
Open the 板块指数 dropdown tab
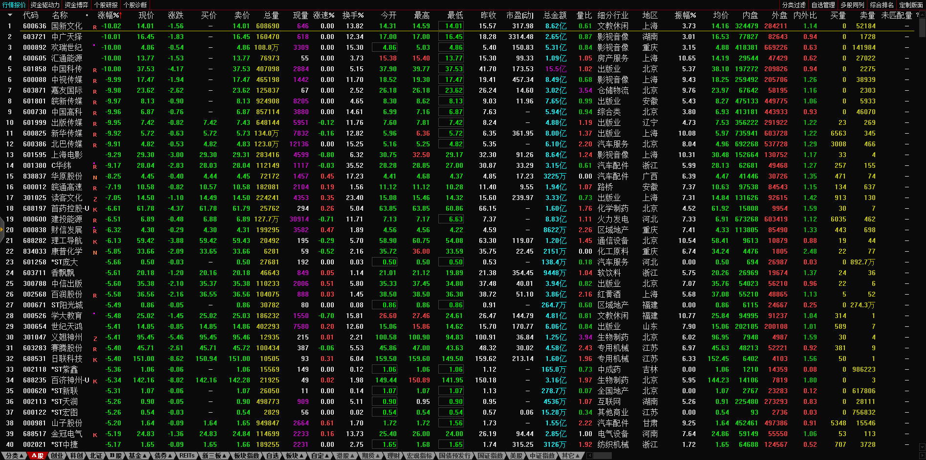tap(247, 456)
